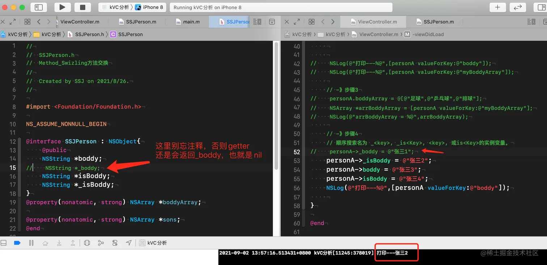The height and width of the screenshot is (265, 547).
Task: Click the NSLog valueForKey boddy line 56
Action: [418, 188]
